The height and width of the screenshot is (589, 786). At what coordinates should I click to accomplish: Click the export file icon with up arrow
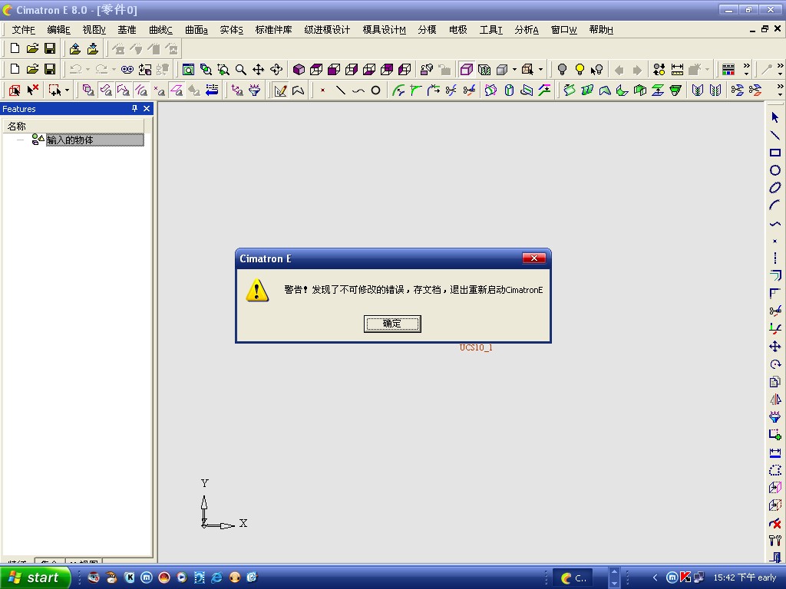75,48
